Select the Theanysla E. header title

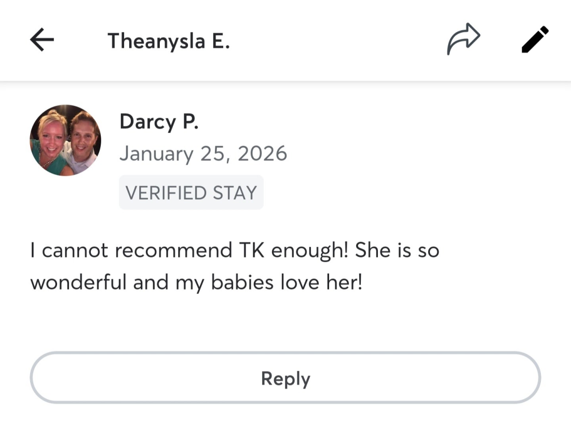click(x=169, y=40)
